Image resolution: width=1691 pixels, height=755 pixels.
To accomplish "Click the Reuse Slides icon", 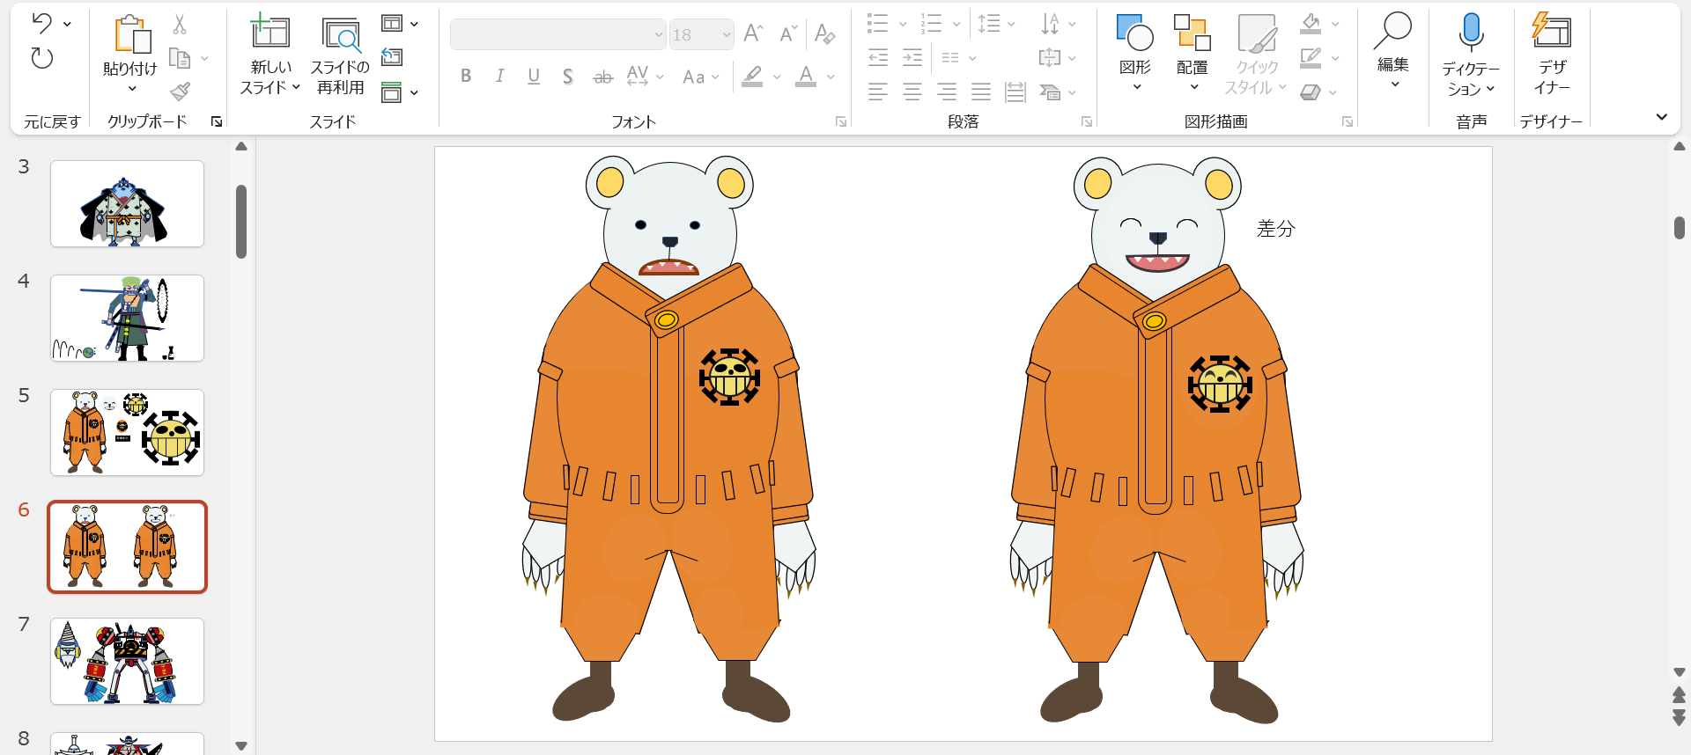I will tap(340, 35).
